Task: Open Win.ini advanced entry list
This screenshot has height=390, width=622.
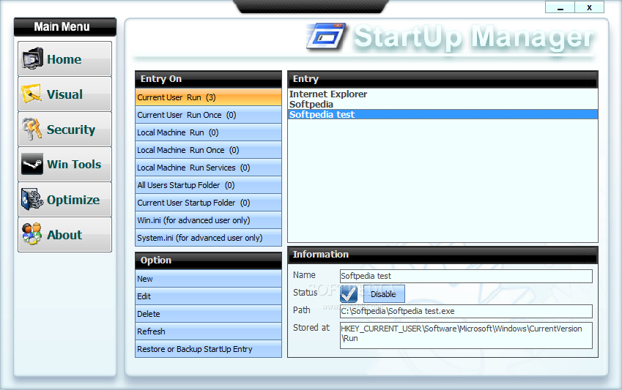Action: pyautogui.click(x=208, y=220)
